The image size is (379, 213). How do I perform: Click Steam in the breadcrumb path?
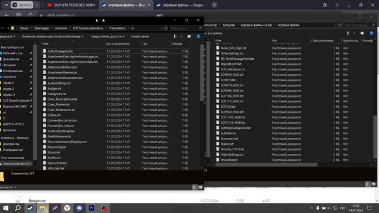tap(24, 28)
